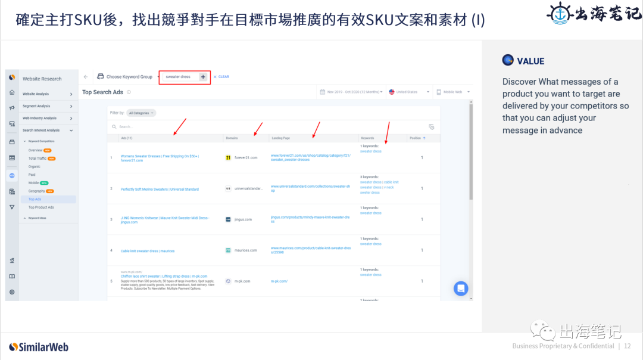This screenshot has height=360, width=643.
Task: Click the CLEAR button next to sweater dress
Action: (223, 77)
